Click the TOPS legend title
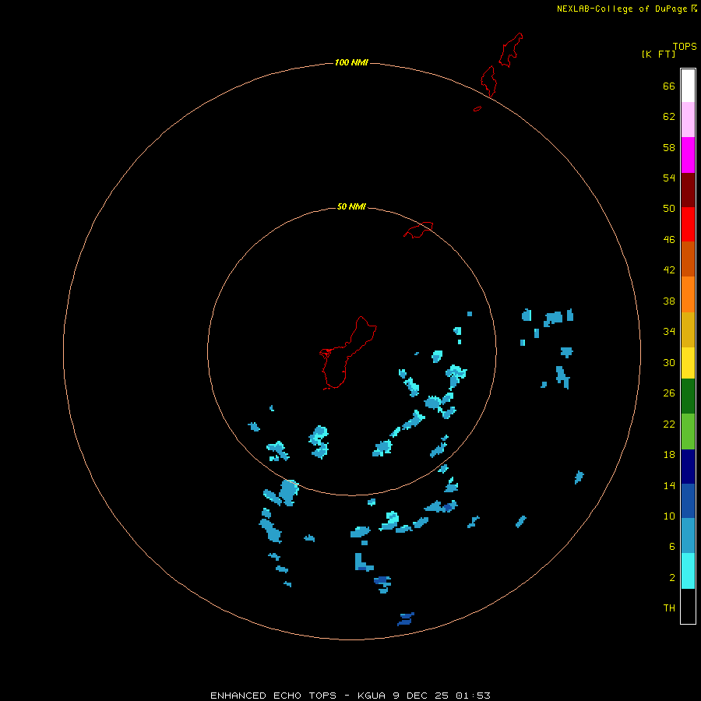This screenshot has width=701, height=701. [x=685, y=46]
